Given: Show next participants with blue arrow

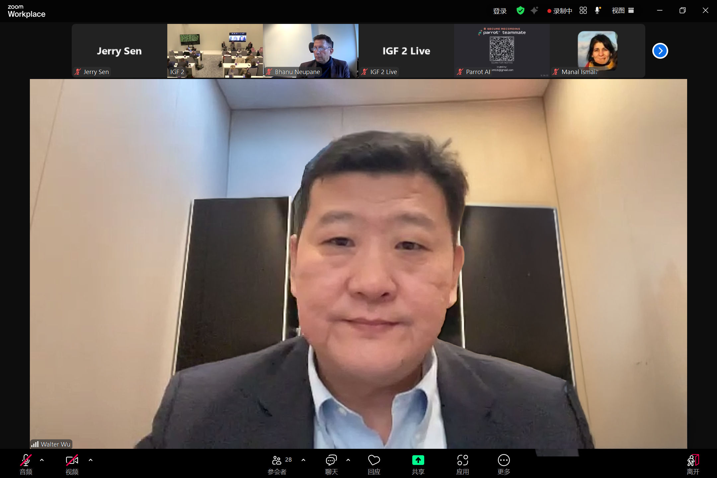Looking at the screenshot, I should [660, 51].
